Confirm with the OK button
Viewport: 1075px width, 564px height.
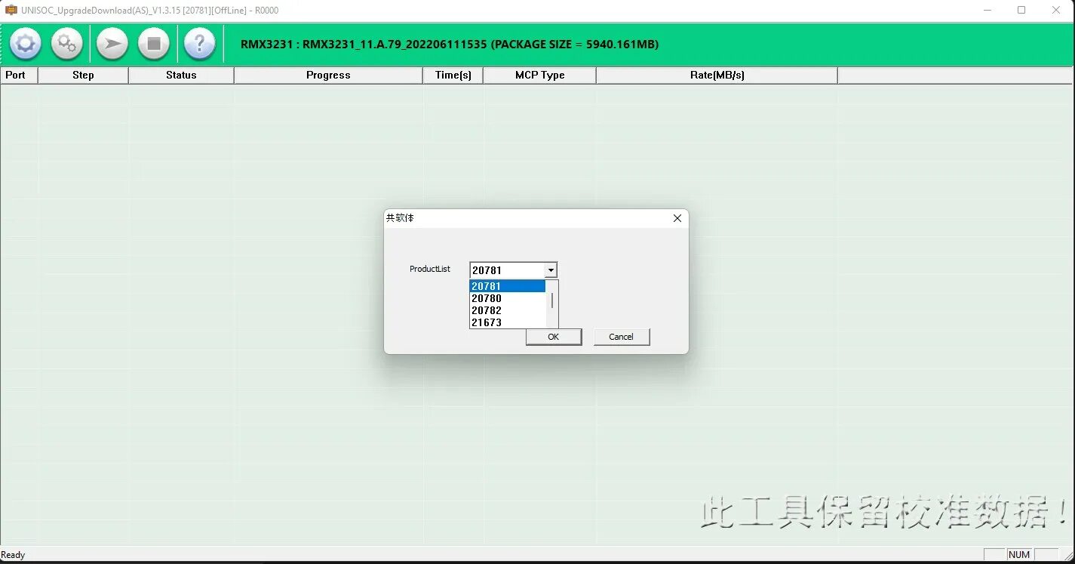tap(554, 337)
